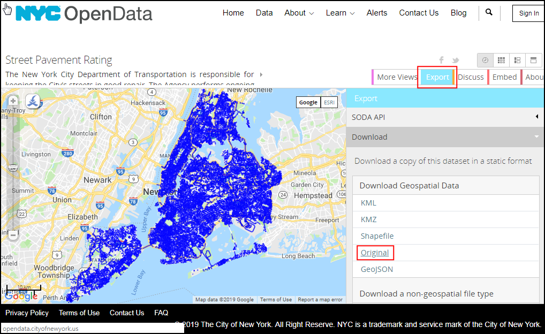Open the About dropdown menu
545x334 pixels.
299,13
